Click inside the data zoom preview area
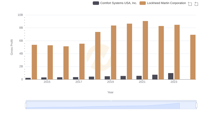The width and height of the screenshot is (201, 115). [x=111, y=106]
